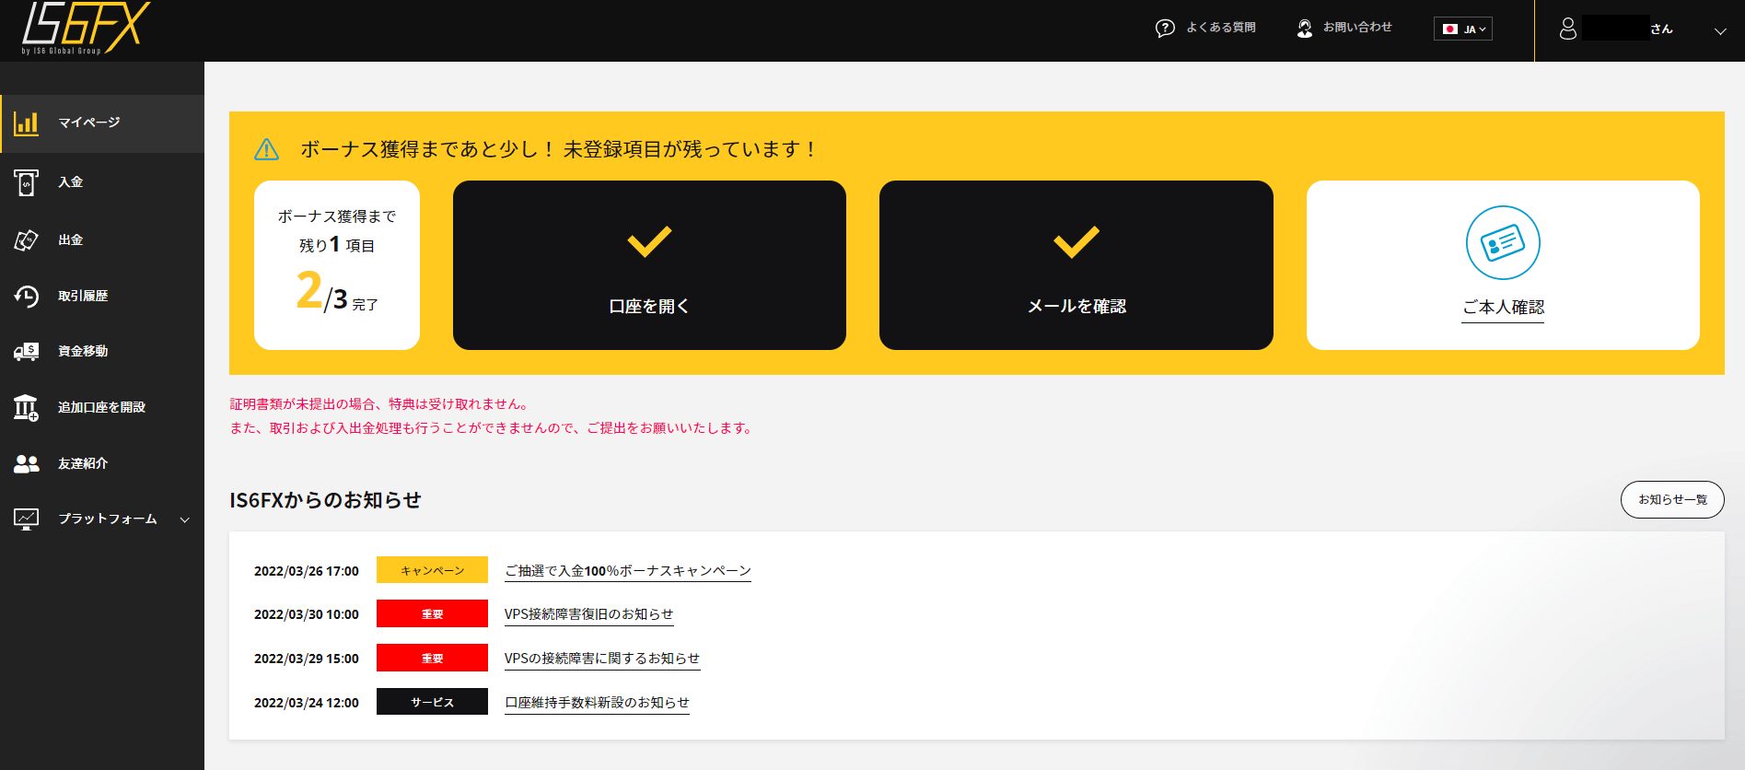Click the メールを確認 completed card label

pos(1076,307)
